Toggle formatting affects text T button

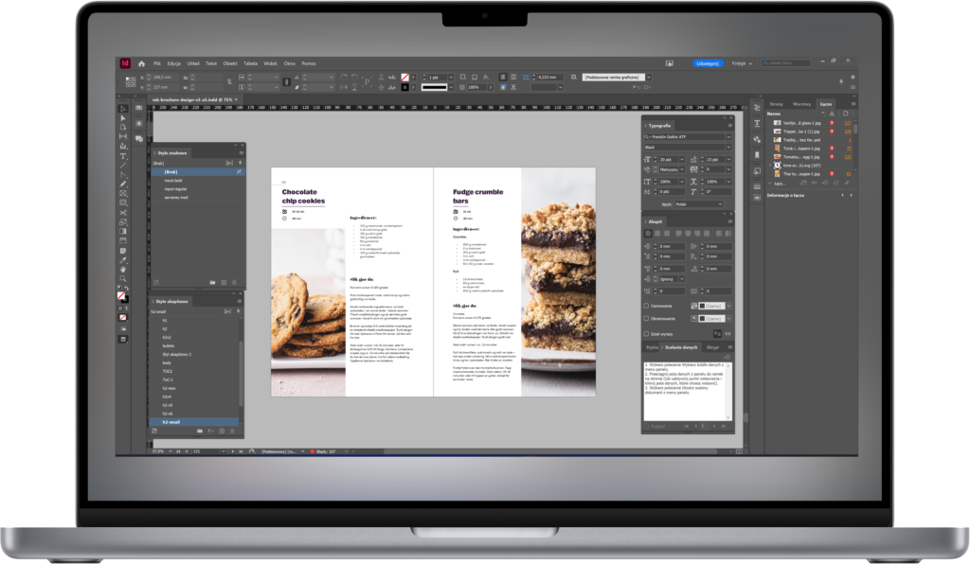(126, 308)
